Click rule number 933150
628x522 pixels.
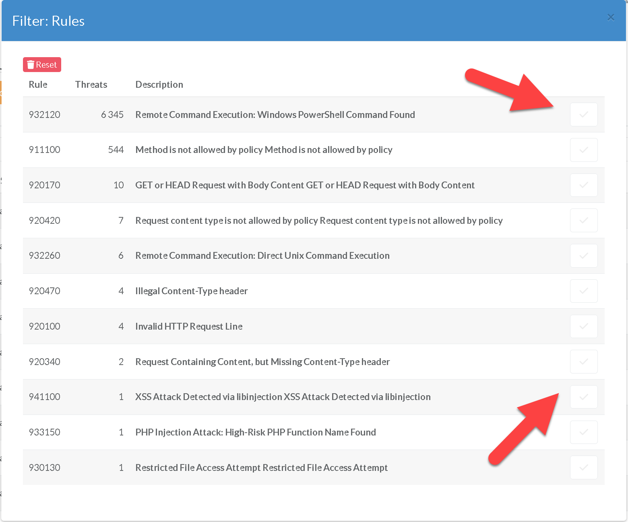tap(44, 432)
